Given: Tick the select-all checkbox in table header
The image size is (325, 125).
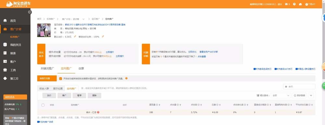Looking at the screenshot, I should 43,105.
